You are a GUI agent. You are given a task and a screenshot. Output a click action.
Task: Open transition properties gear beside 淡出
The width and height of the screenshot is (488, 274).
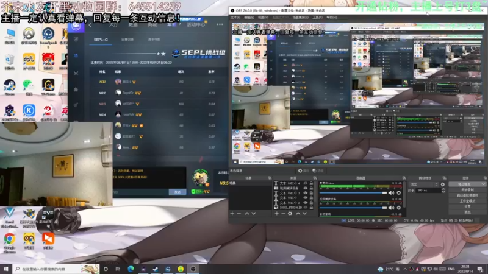click(443, 184)
